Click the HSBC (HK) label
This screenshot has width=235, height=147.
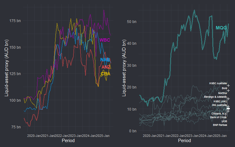point(220,101)
